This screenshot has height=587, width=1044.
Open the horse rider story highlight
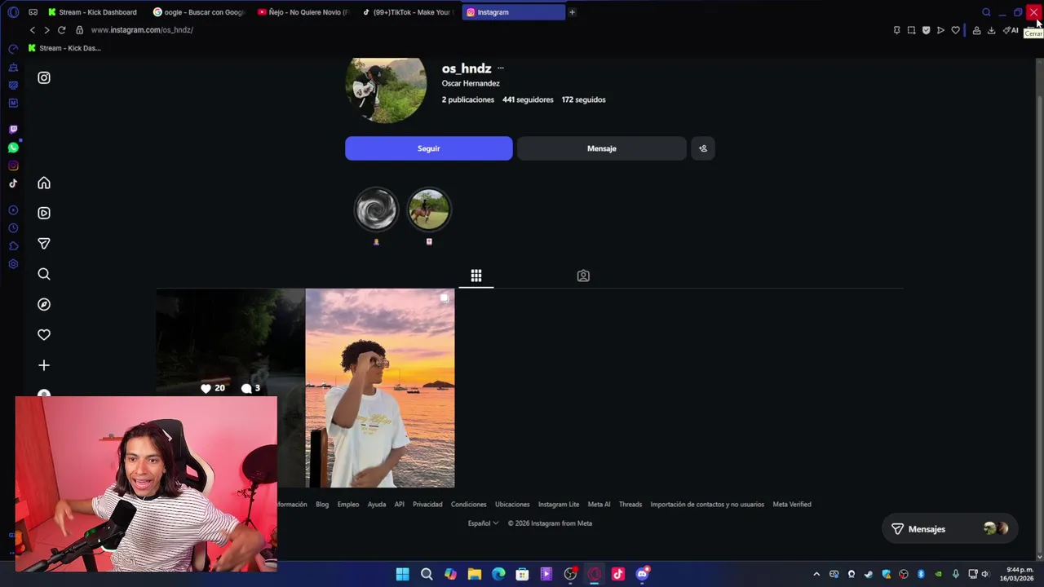[x=429, y=210]
